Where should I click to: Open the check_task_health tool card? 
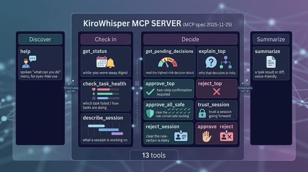pyautogui.click(x=106, y=95)
